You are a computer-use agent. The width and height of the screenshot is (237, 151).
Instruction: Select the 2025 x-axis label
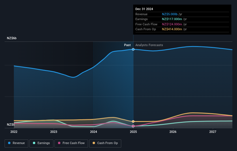(x=133, y=132)
